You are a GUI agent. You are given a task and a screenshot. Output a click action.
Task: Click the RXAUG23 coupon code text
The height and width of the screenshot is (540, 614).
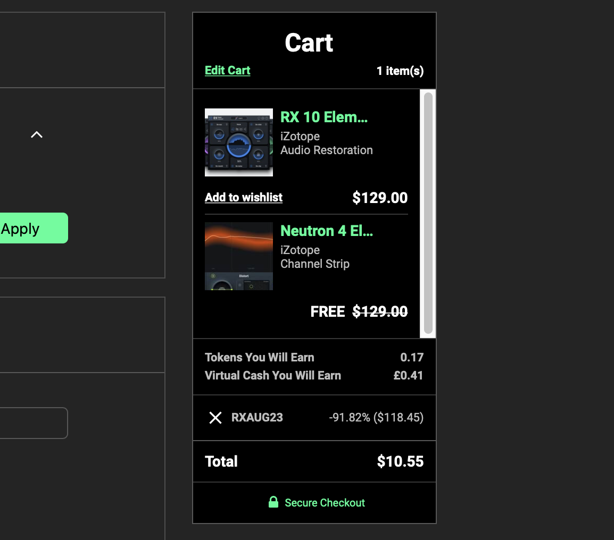click(258, 418)
